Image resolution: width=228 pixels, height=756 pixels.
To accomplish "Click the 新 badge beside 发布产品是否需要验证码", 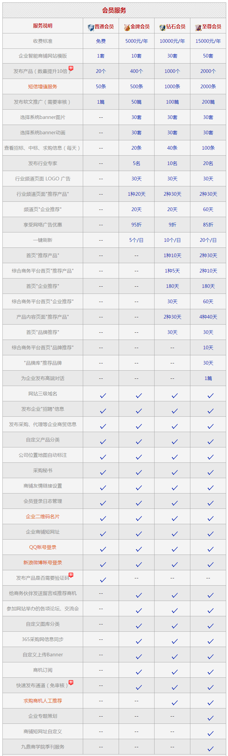I will pos(71,575).
